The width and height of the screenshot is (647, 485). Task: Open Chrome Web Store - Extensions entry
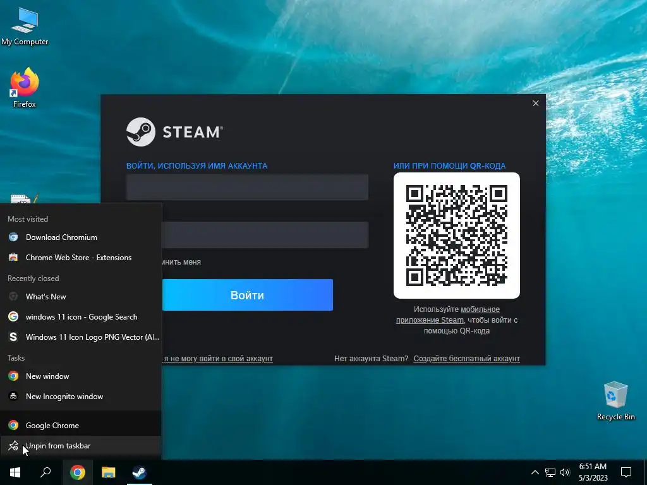81,258
